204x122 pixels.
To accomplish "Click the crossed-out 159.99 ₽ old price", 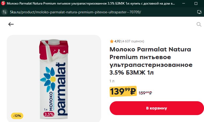I will 145,93.
